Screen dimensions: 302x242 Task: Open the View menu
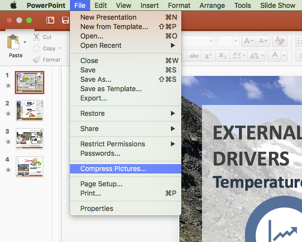tap(124, 5)
